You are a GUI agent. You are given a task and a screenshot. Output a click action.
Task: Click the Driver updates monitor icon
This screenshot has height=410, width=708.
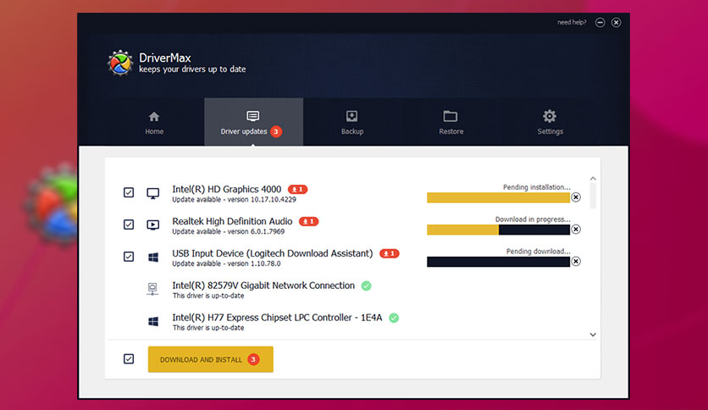(253, 116)
